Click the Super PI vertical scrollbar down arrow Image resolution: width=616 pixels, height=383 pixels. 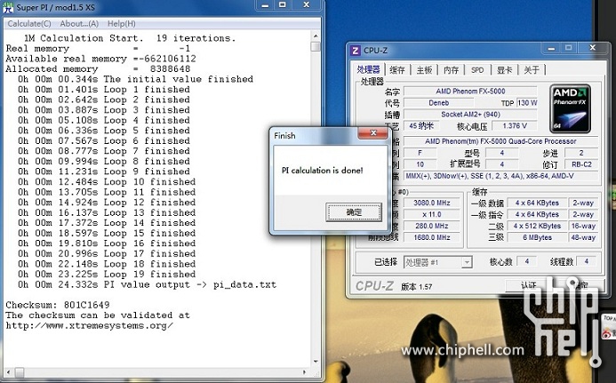(x=316, y=362)
